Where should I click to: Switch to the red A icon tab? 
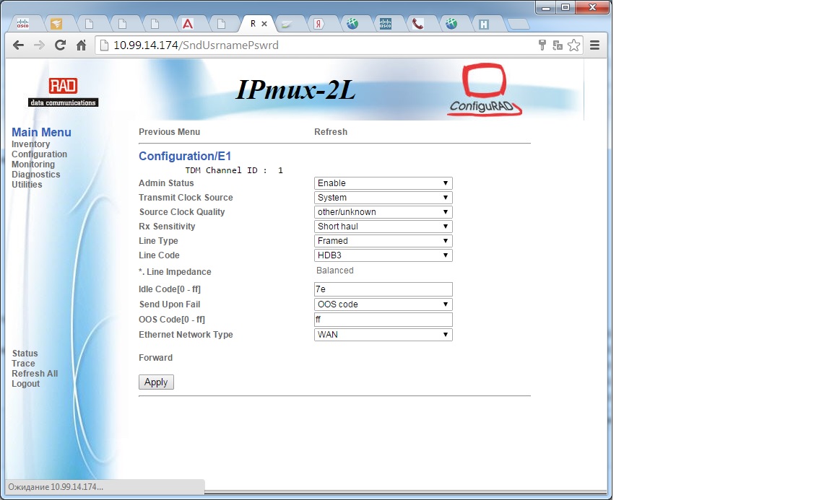click(187, 24)
